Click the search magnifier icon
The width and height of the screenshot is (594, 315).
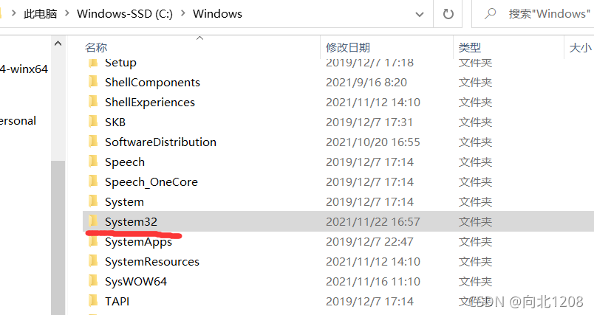point(491,13)
